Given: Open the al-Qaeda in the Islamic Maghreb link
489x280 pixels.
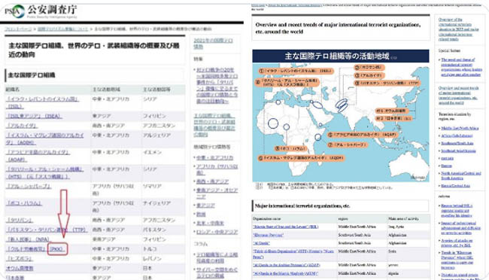Looking at the screenshot, I should (x=285, y=273).
